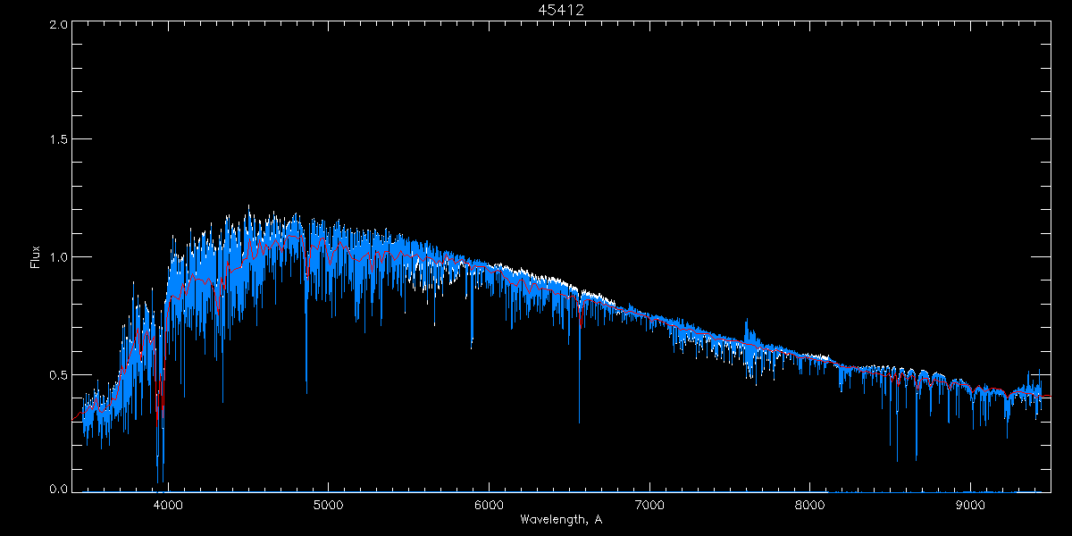This screenshot has width=1072, height=536.
Task: Select the 7000 x-axis tick label
Action: [x=649, y=503]
